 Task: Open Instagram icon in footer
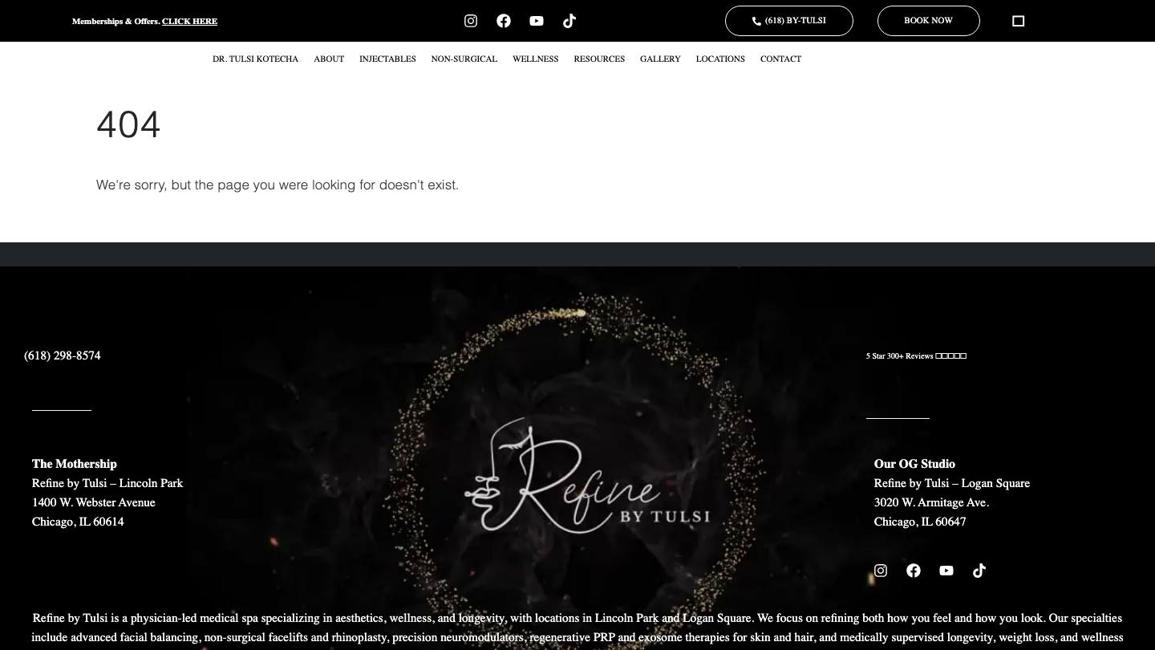pos(881,571)
